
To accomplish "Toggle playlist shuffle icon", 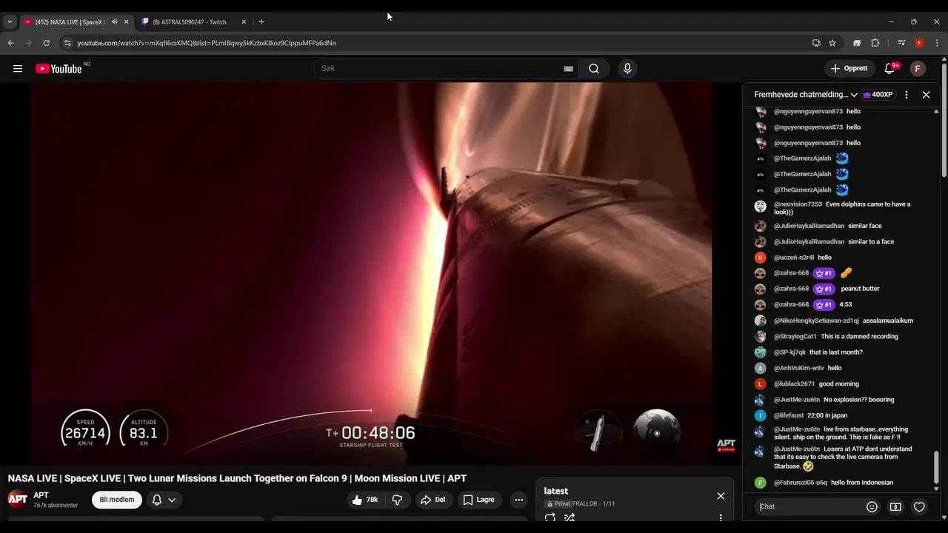I will click(570, 517).
